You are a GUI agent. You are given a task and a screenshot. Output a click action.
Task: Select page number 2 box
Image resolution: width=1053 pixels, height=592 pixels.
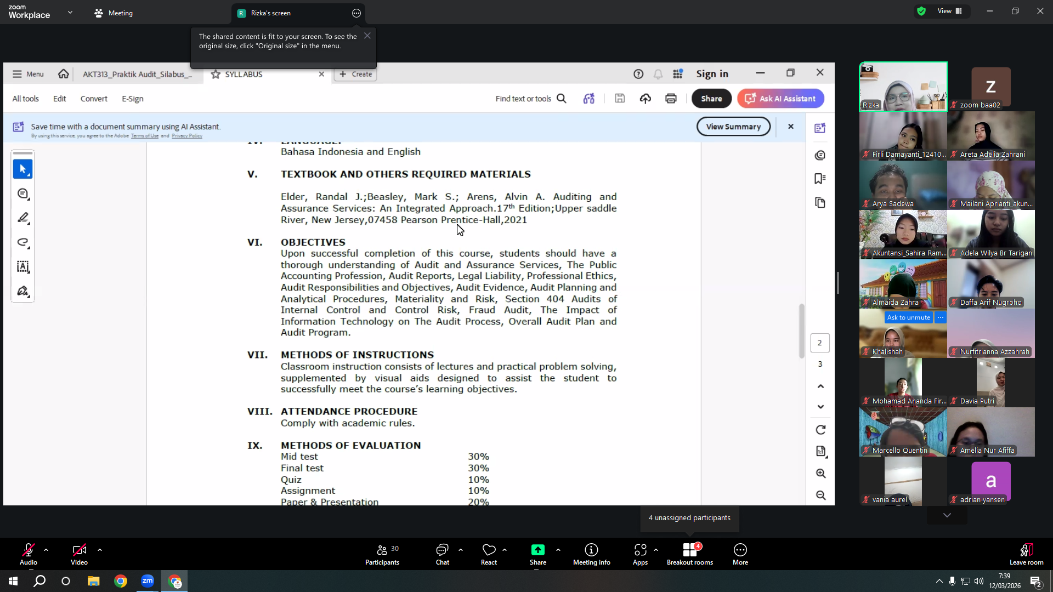coord(820,343)
